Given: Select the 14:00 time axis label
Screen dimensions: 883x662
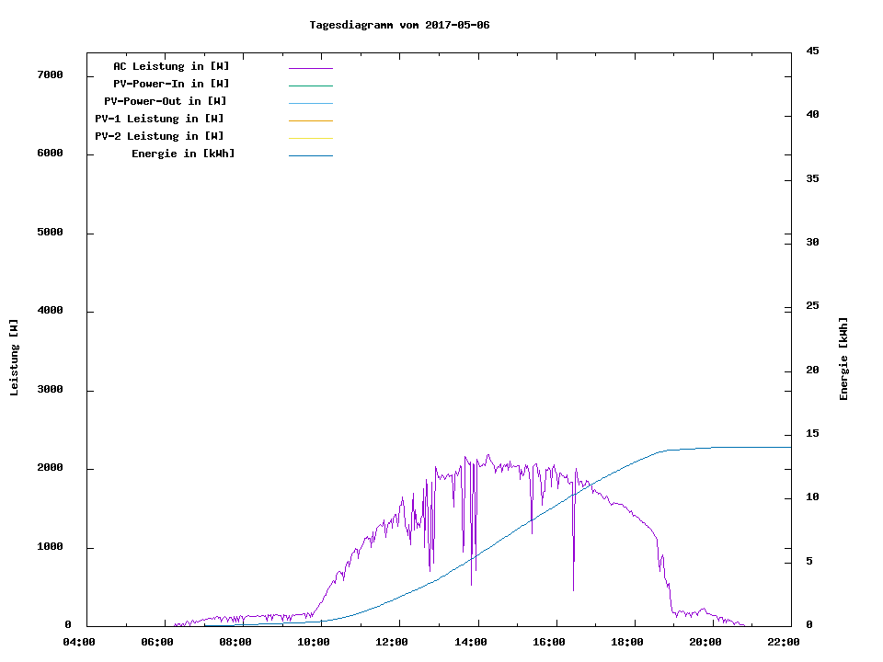Looking at the screenshot, I should click(471, 642).
